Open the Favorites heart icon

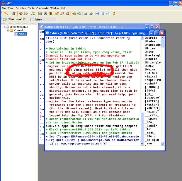click(x=21, y=13)
